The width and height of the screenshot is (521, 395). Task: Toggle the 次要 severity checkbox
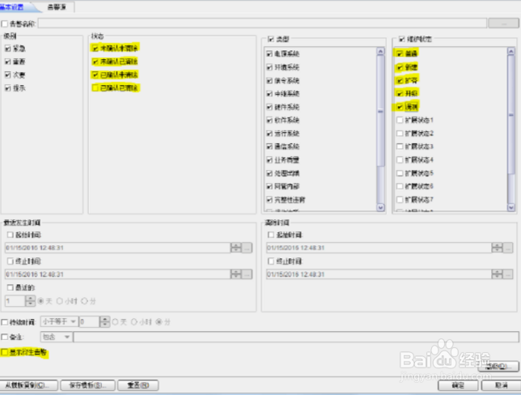(7, 74)
